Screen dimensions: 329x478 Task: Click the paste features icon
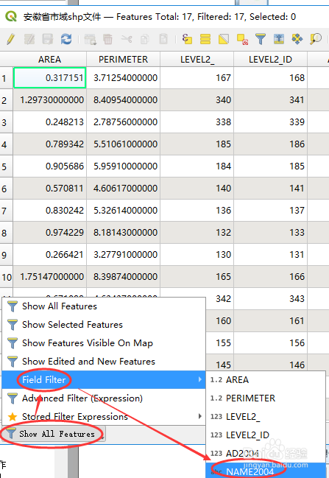point(163,39)
